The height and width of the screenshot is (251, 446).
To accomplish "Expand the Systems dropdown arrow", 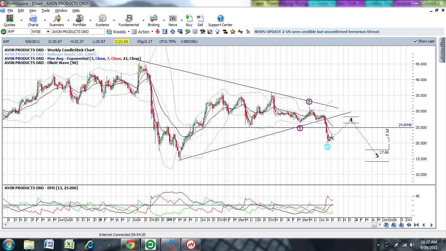I will click(114, 20).
